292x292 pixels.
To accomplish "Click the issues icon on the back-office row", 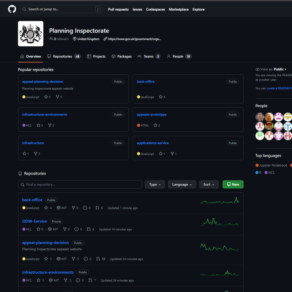I will (x=85, y=208).
